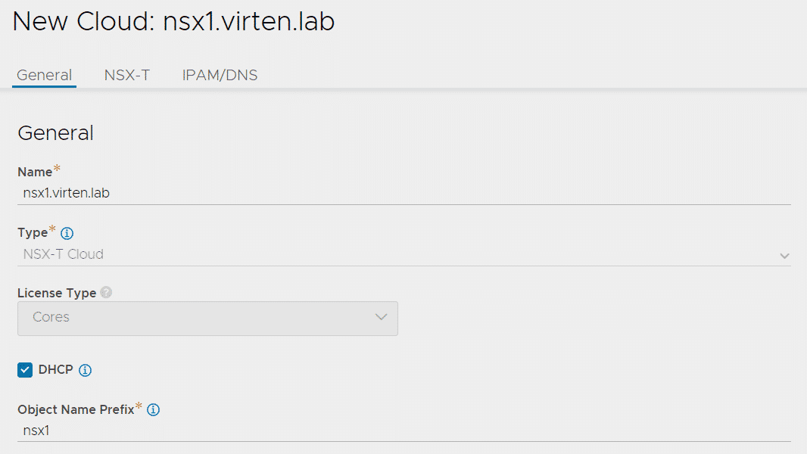
Task: Click the Object Name Prefix label
Action: [x=76, y=410]
